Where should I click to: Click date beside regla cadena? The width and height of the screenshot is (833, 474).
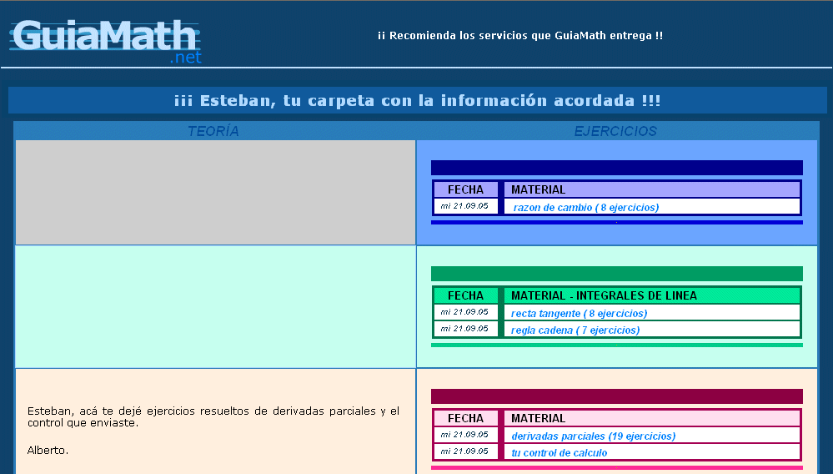pos(464,329)
